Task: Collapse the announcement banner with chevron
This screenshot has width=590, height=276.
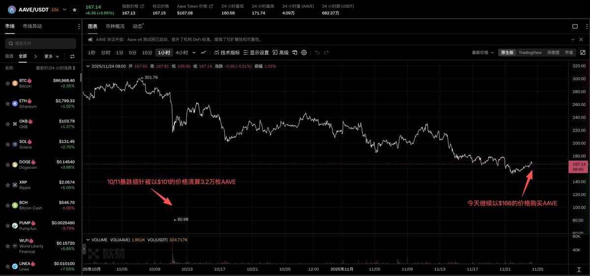Action: point(572,39)
